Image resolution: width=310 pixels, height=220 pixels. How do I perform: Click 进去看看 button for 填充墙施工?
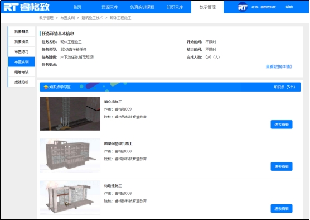282,125
